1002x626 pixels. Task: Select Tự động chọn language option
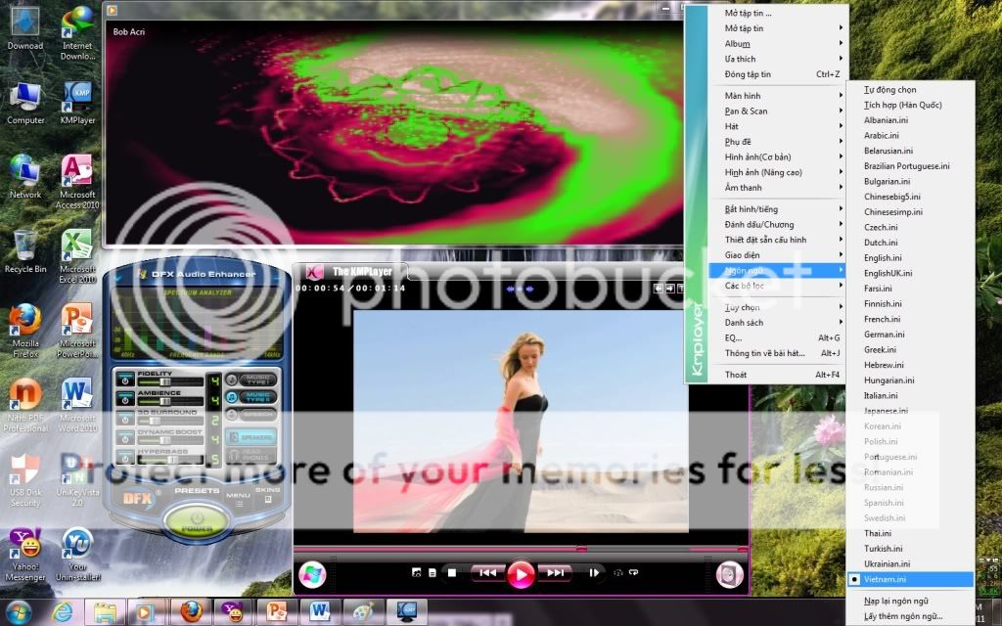pyautogui.click(x=910, y=90)
